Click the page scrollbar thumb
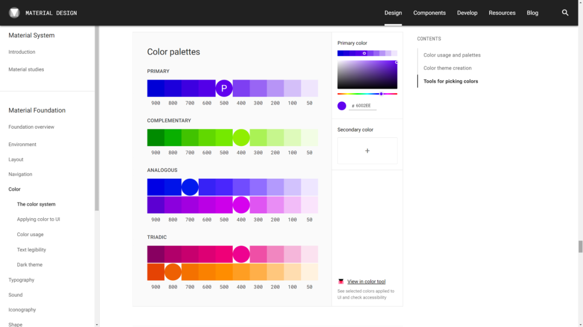 click(580, 246)
